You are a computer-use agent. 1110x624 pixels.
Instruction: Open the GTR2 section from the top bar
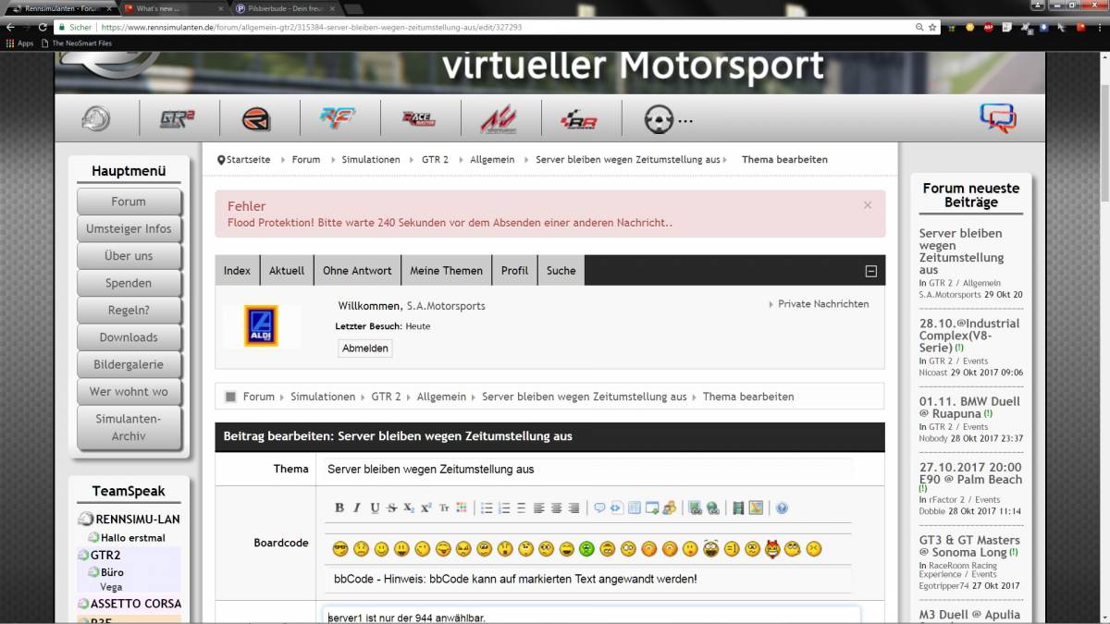(x=178, y=119)
